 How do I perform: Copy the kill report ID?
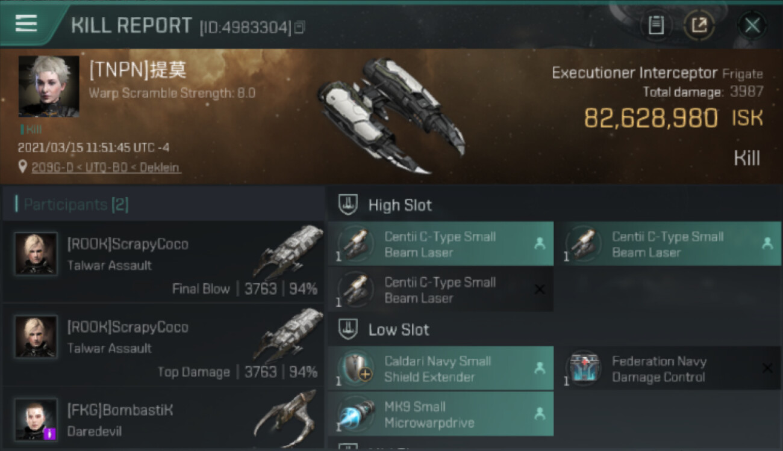[x=299, y=27]
